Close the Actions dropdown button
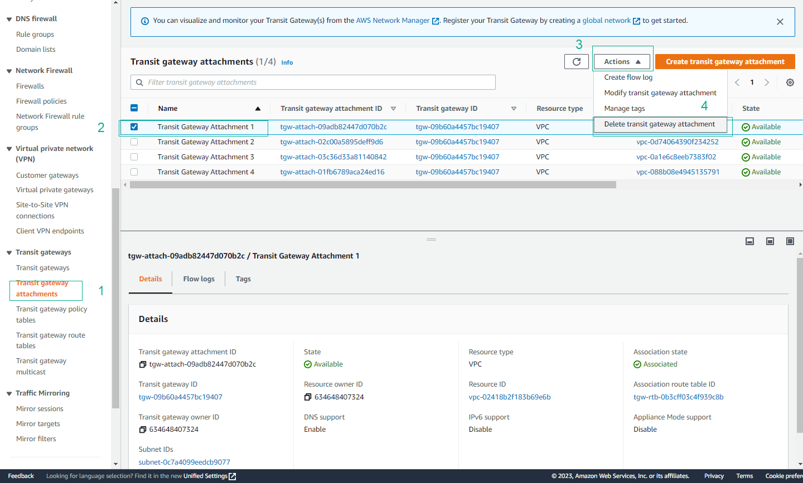This screenshot has width=803, height=483. coord(622,62)
